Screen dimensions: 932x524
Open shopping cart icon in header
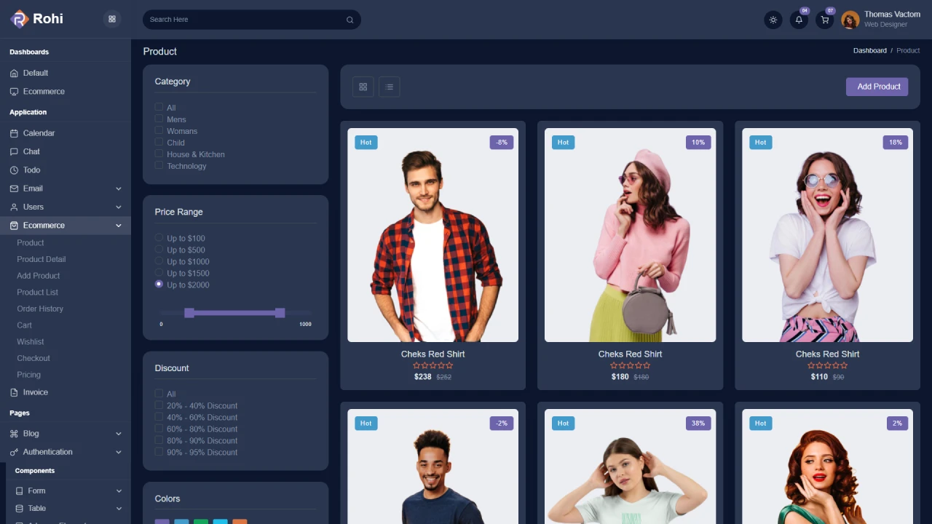[824, 20]
